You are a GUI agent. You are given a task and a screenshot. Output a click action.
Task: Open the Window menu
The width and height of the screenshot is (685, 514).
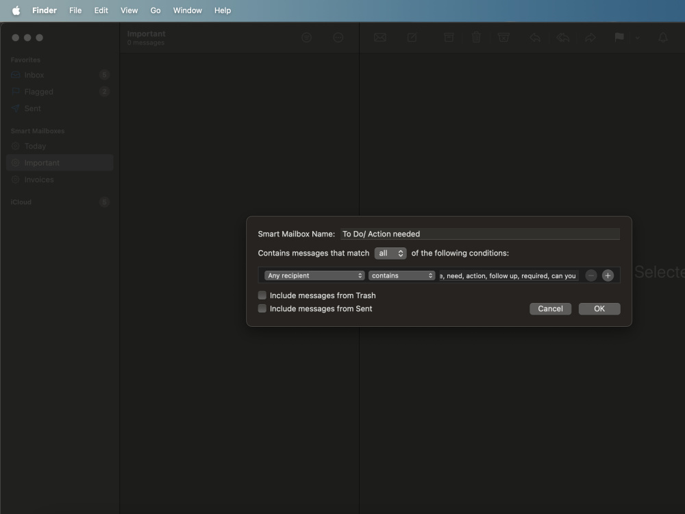(188, 10)
